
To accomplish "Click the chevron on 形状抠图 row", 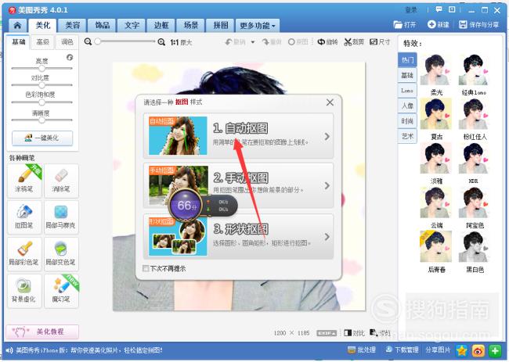I will [327, 237].
